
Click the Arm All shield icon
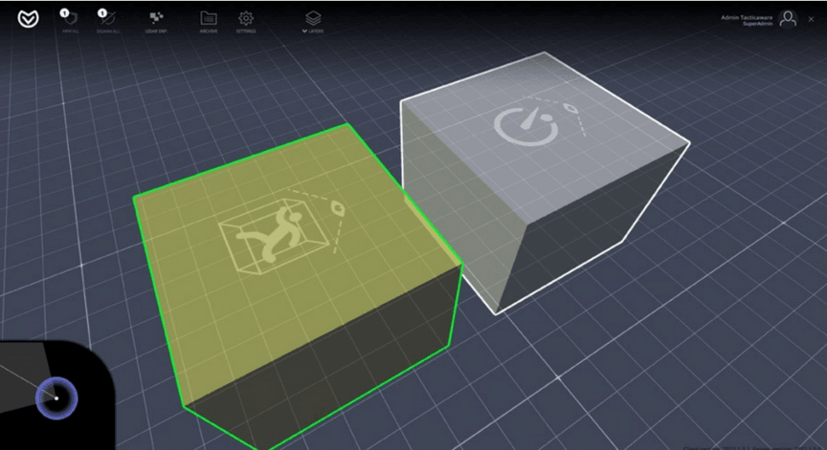coord(70,20)
